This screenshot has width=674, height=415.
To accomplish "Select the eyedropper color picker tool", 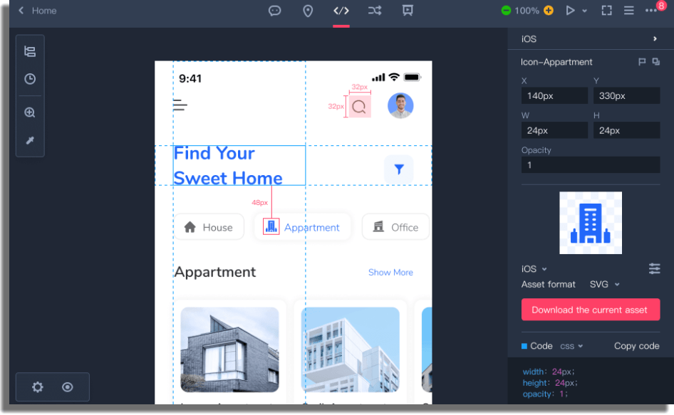I will click(30, 140).
